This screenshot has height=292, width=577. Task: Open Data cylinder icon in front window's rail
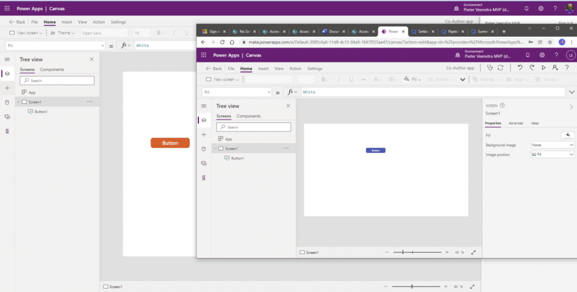pyautogui.click(x=204, y=149)
